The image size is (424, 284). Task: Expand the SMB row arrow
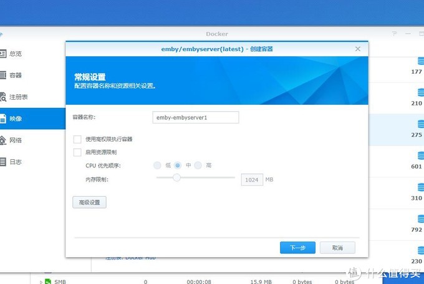pos(41,282)
